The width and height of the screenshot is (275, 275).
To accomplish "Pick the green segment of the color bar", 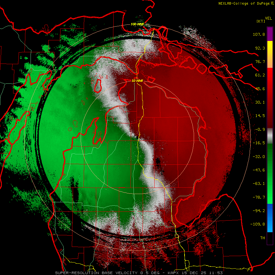I will pos(270,174).
